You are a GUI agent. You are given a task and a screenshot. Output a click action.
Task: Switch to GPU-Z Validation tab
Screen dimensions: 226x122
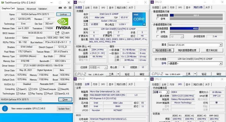pos(42,9)
